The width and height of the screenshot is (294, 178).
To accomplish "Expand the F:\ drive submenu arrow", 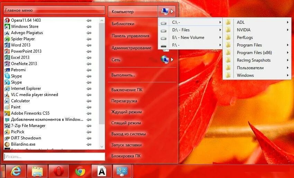I will 220,45.
